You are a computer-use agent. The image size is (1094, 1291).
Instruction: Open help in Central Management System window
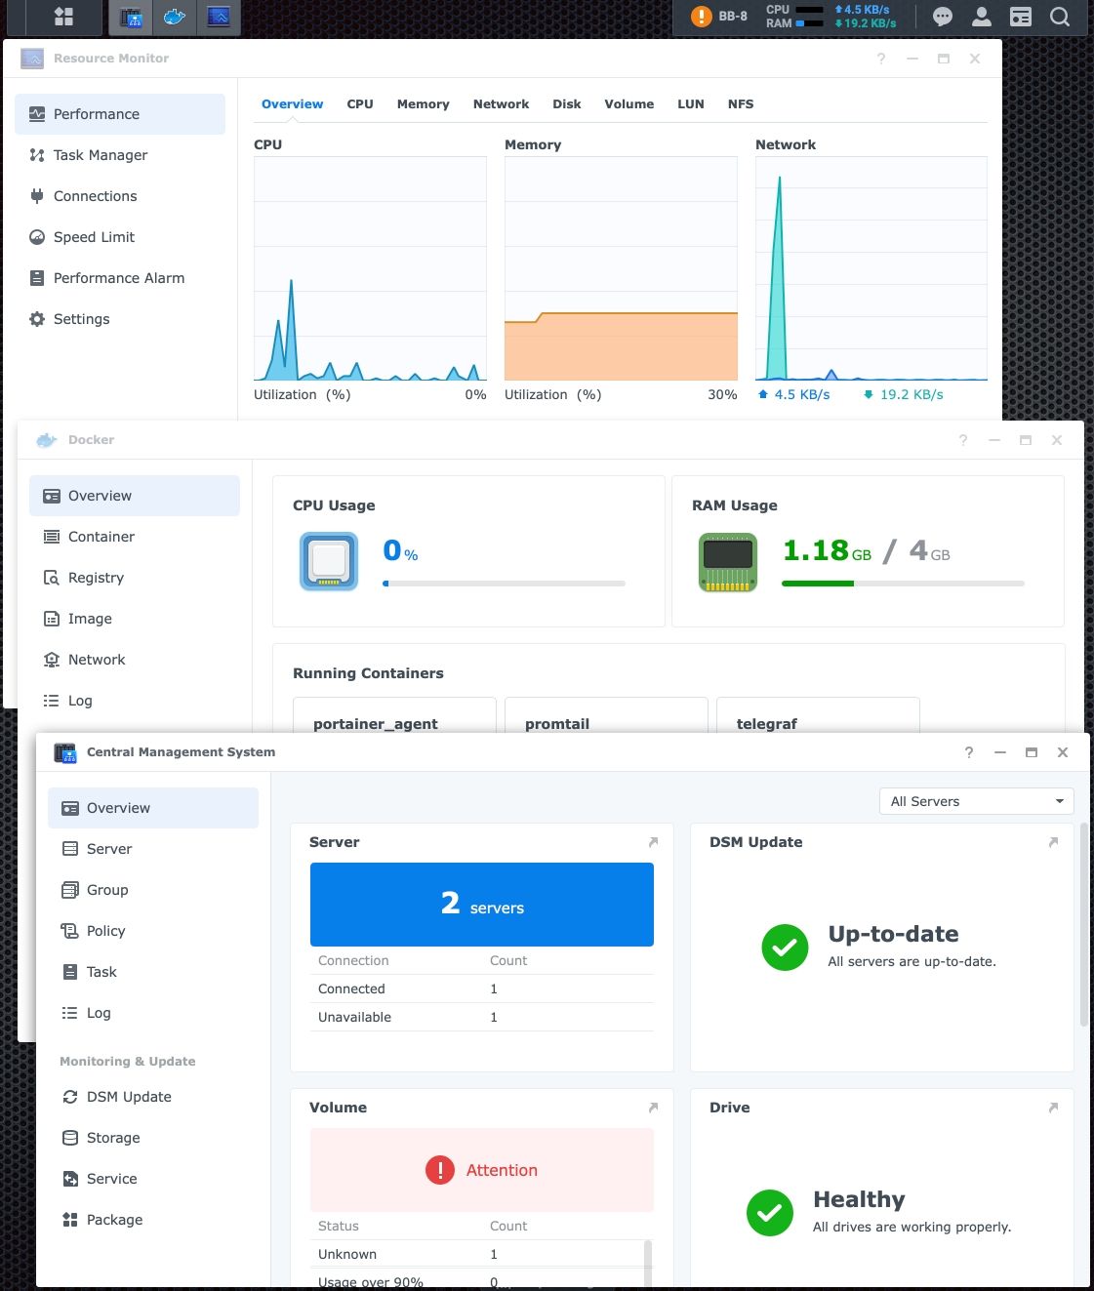pos(969,752)
